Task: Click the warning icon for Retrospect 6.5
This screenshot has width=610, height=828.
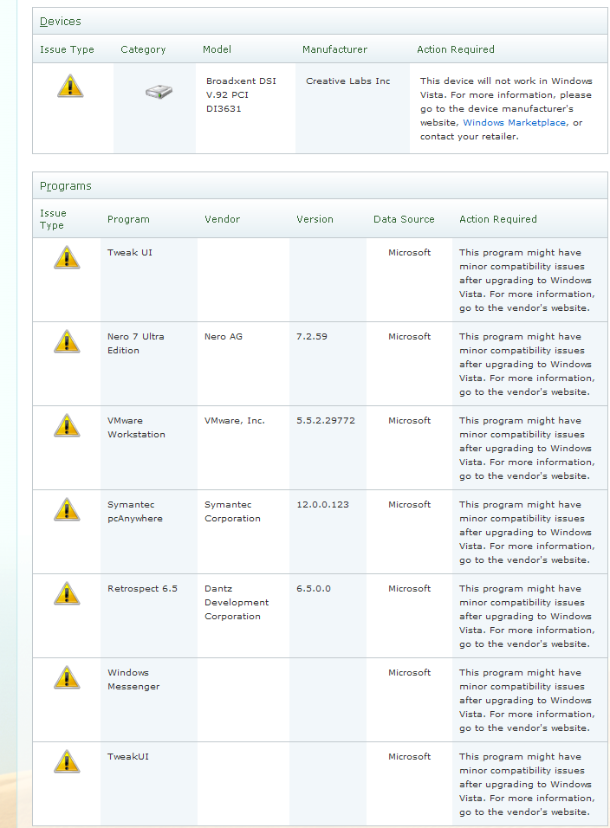Action: 67,593
